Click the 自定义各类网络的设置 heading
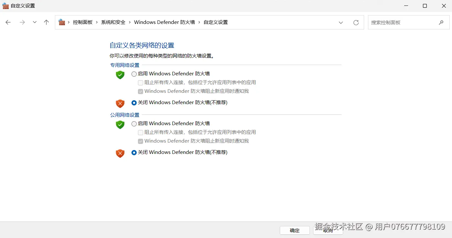Viewport: 452px width, 238px height. [142, 45]
